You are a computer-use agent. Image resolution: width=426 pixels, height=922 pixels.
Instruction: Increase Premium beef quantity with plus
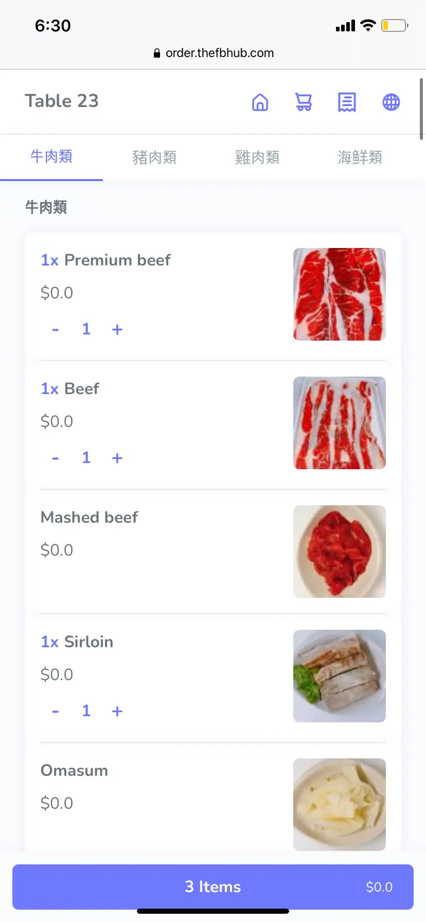(x=117, y=329)
